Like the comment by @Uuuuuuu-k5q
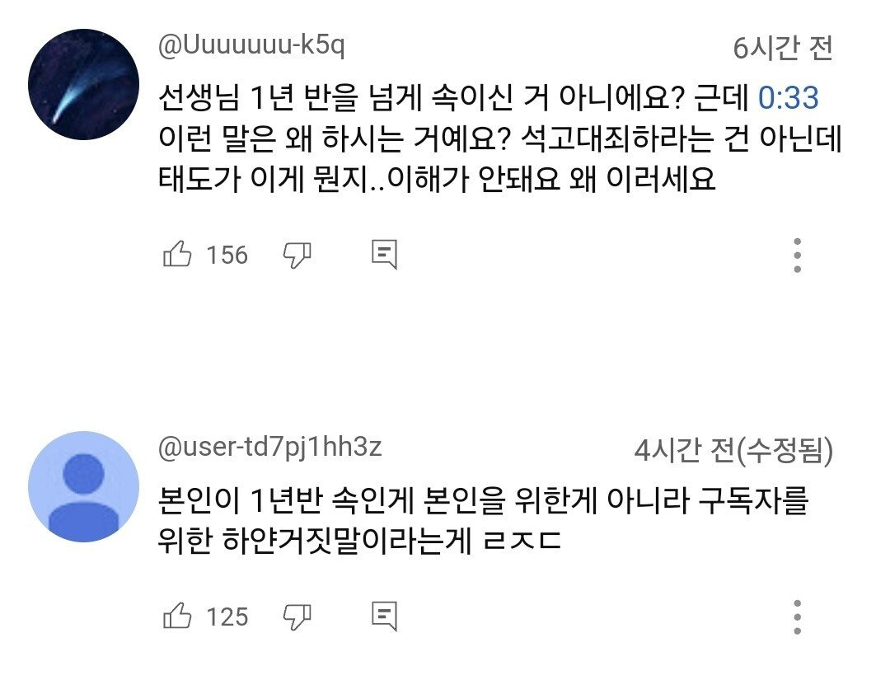This screenshot has width=890, height=680. click(x=177, y=255)
